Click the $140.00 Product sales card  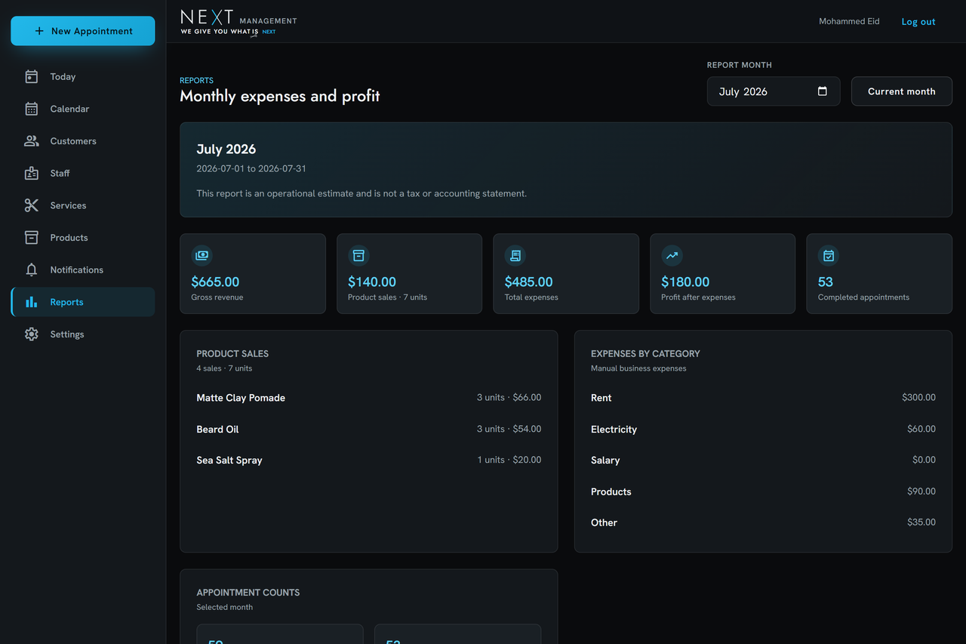(409, 273)
